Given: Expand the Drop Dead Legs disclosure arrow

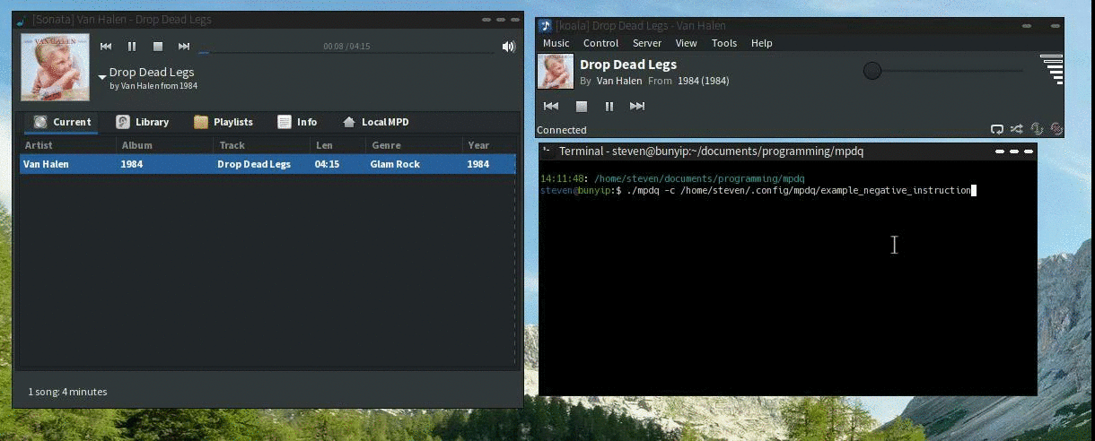Looking at the screenshot, I should coord(102,78).
